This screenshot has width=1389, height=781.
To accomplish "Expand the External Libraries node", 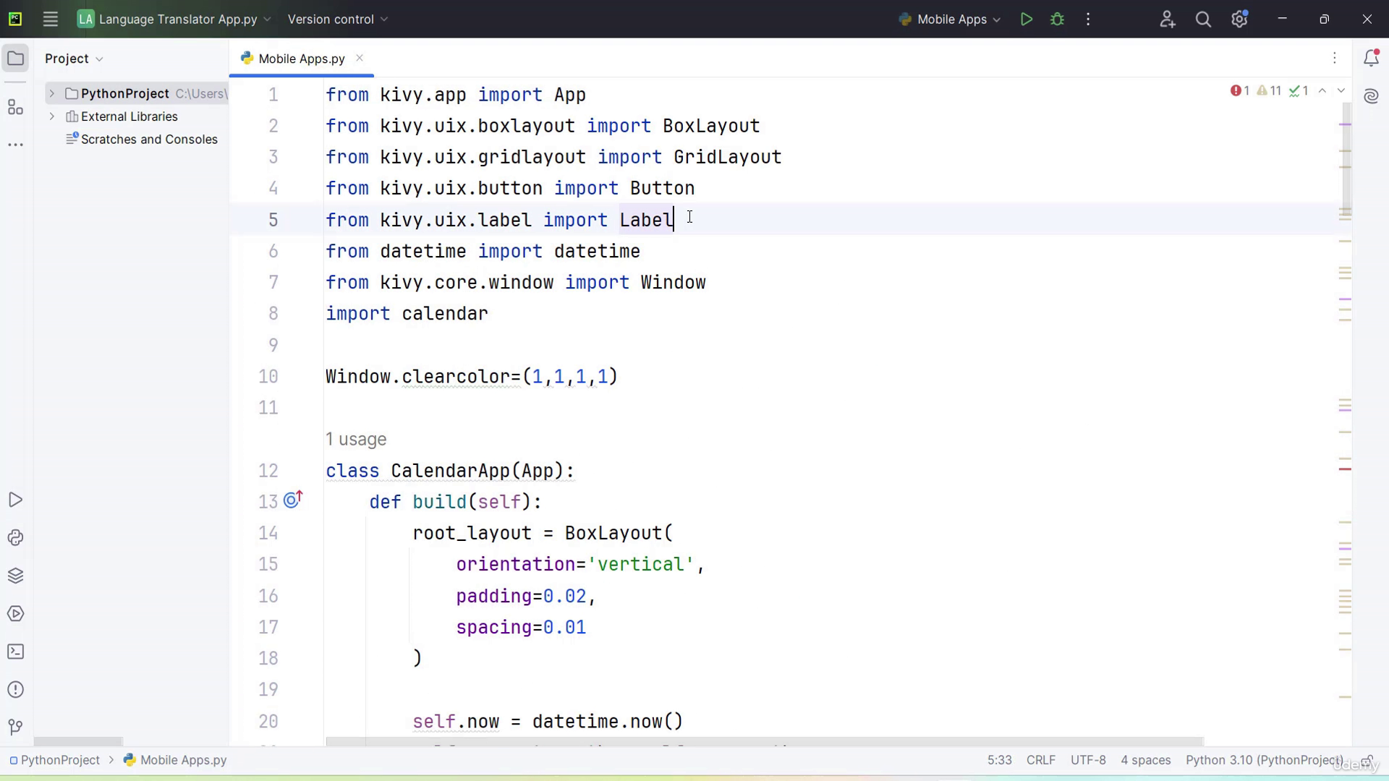I will (51, 116).
